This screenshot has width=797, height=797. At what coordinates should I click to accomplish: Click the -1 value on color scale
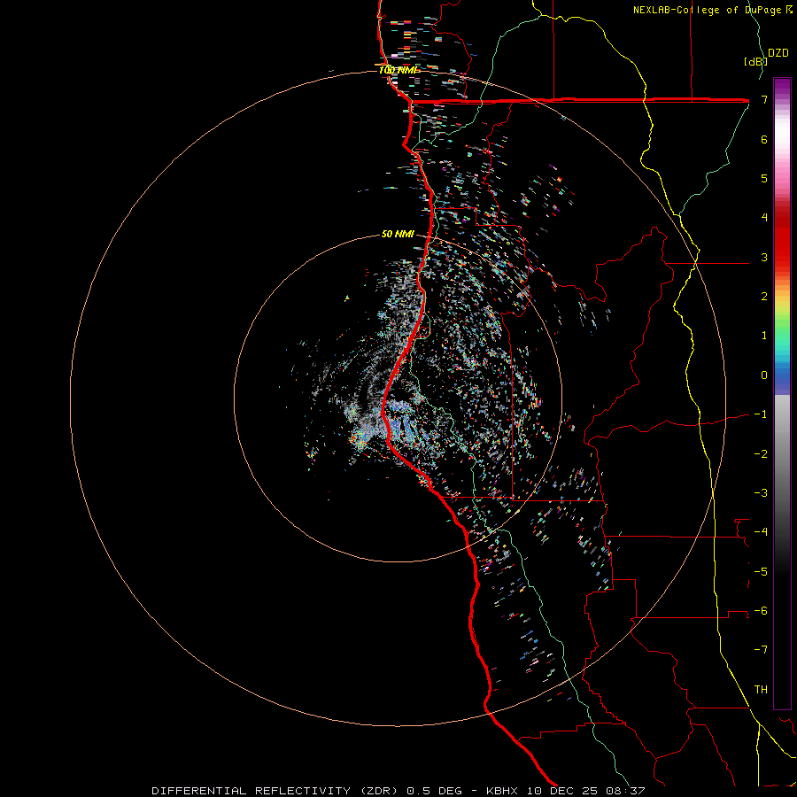pos(761,414)
